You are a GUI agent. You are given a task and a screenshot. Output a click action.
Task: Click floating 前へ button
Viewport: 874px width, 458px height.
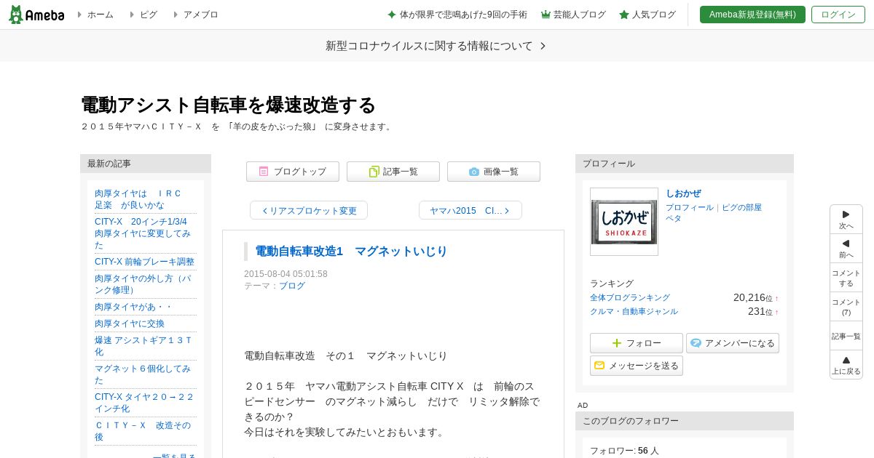846,249
